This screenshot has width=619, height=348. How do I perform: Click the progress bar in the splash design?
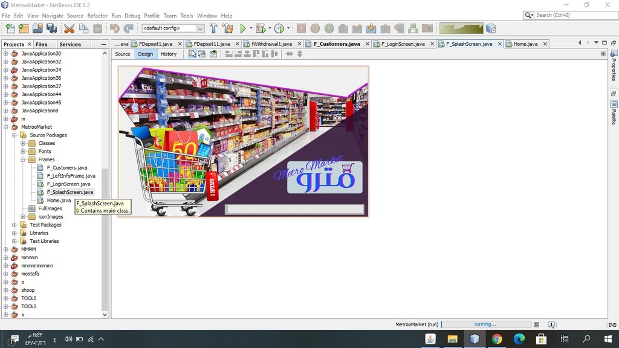(x=294, y=210)
